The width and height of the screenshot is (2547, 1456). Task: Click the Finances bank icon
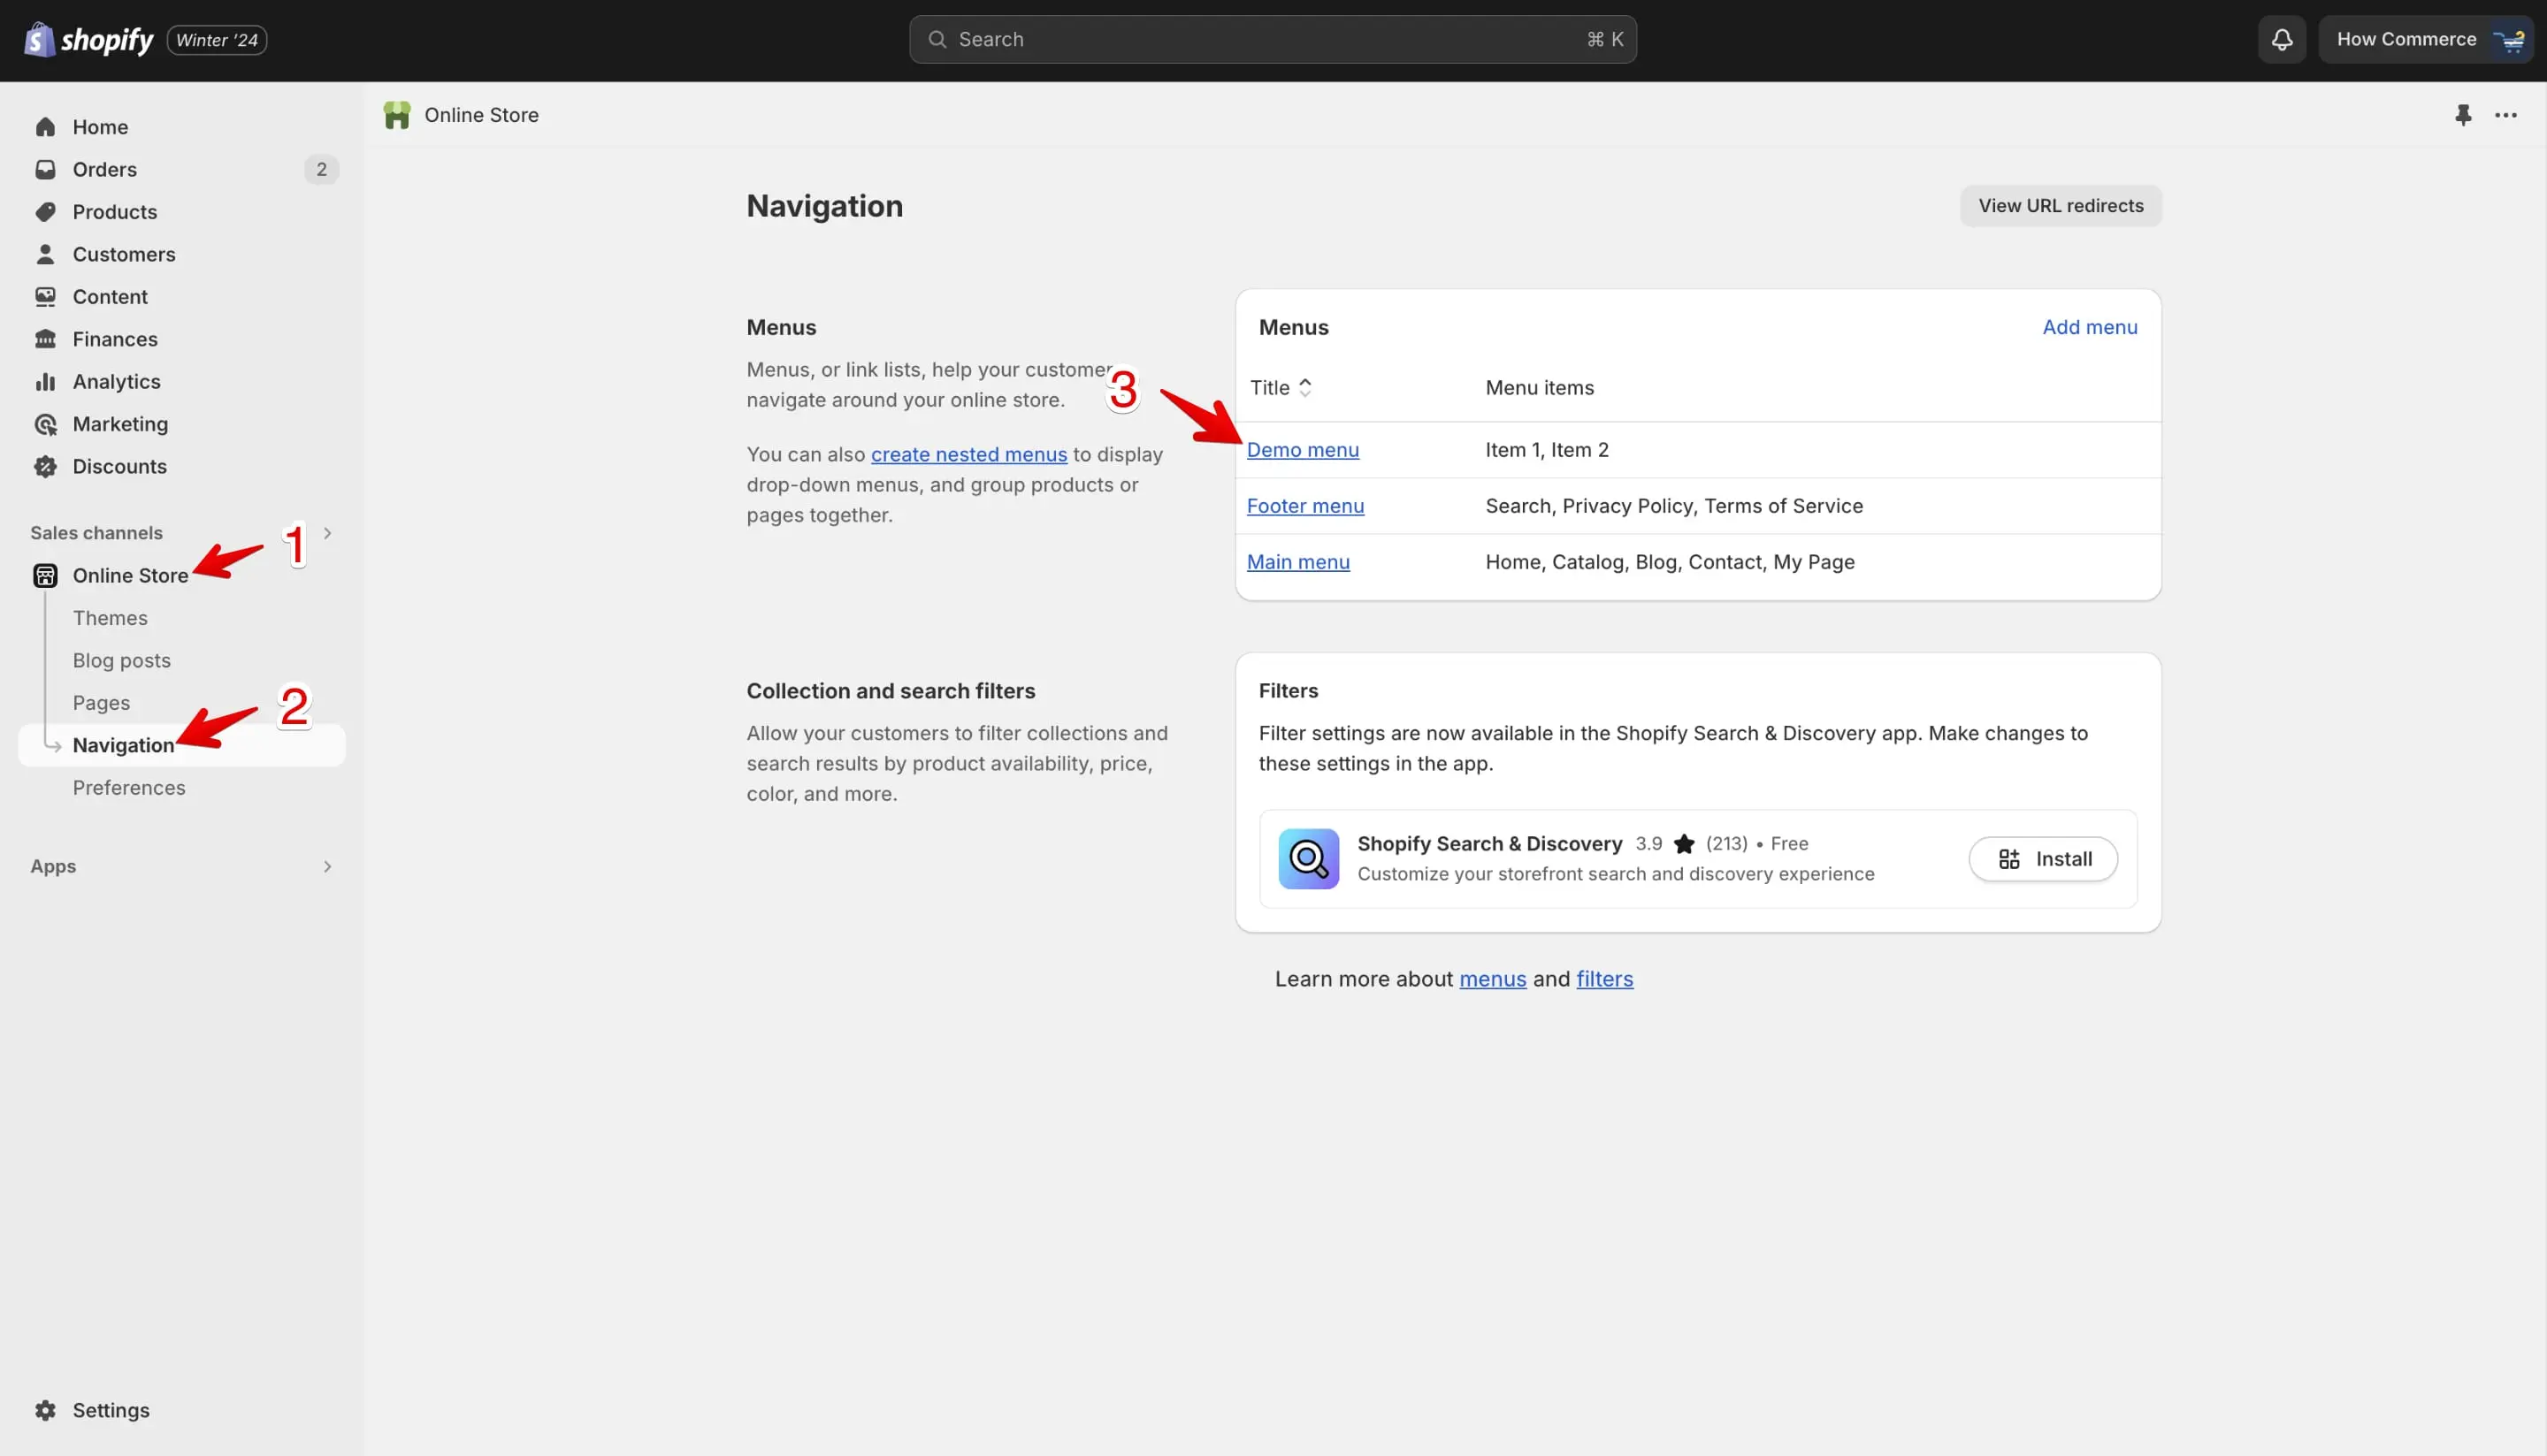45,339
